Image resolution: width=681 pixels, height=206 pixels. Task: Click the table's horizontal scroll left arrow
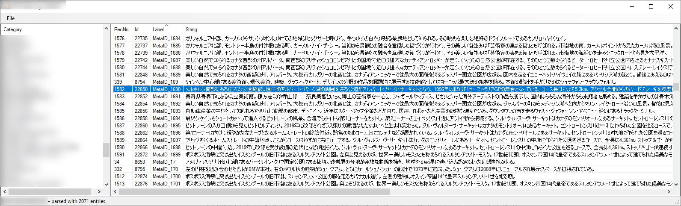(115, 192)
